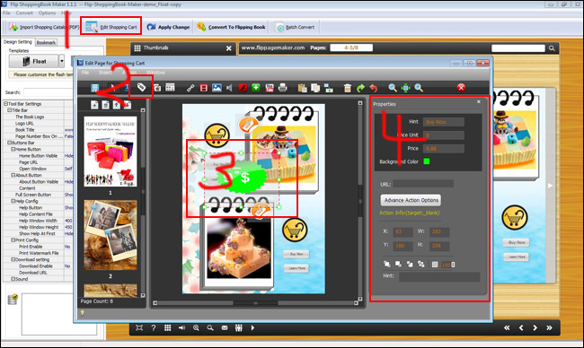Collapse the Title Bar tree node

click(x=9, y=110)
